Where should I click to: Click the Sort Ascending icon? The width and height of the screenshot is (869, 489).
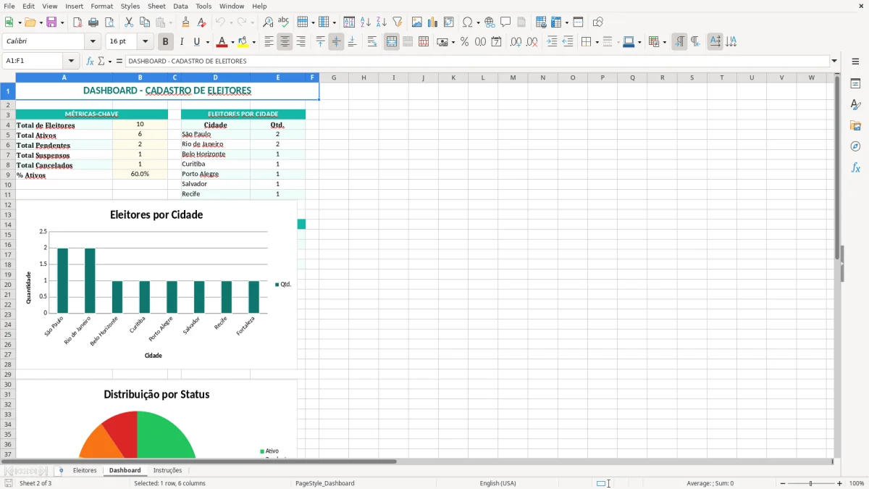(x=366, y=22)
